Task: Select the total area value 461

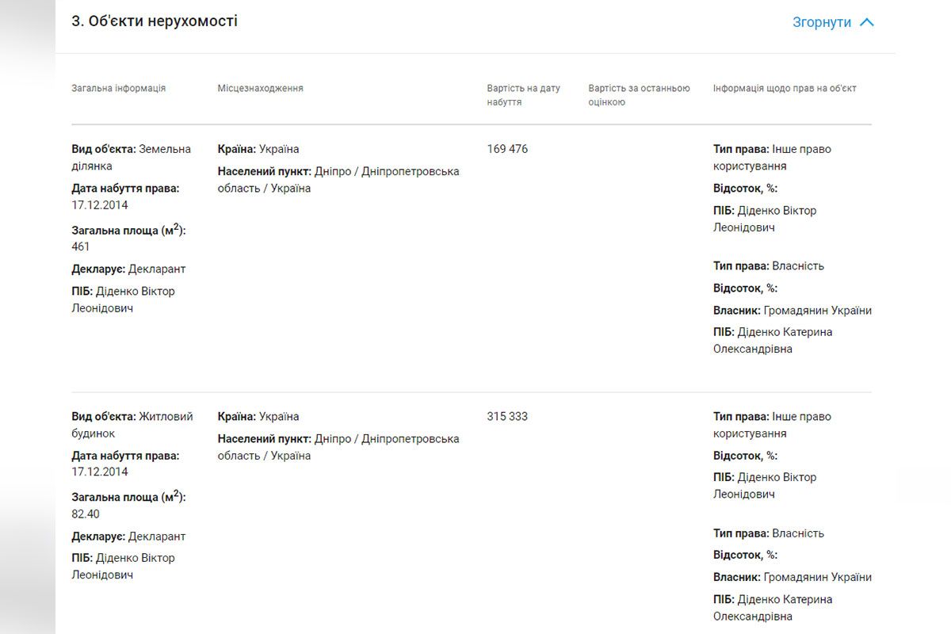Action: (x=81, y=246)
